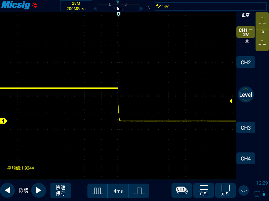Viewport: 269px width, 201px height.
Task: Tap the 平均值:1.924V measurement readout
Action: point(21,168)
